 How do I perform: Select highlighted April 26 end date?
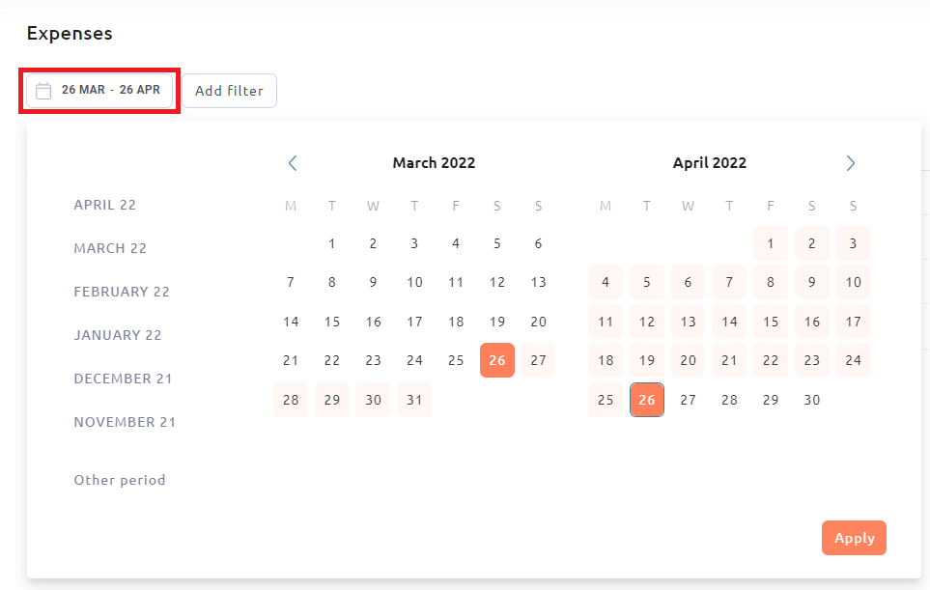coord(646,400)
